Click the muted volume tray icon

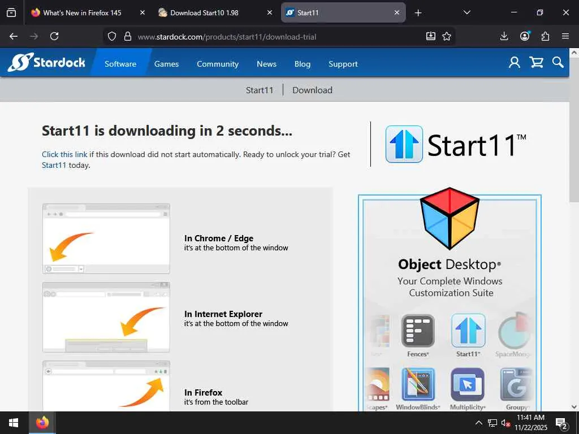pos(505,423)
